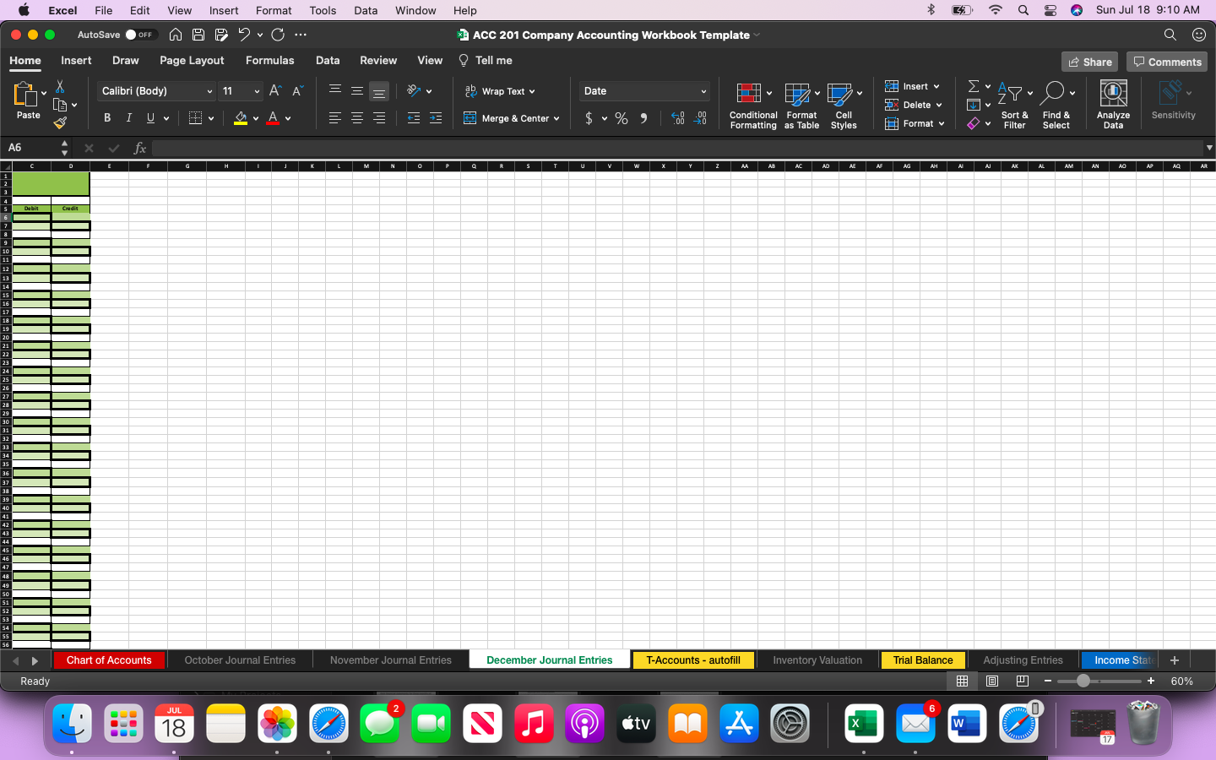Click the Paste clipboard icon
Screen dimensions: 1216x760
tap(25, 95)
